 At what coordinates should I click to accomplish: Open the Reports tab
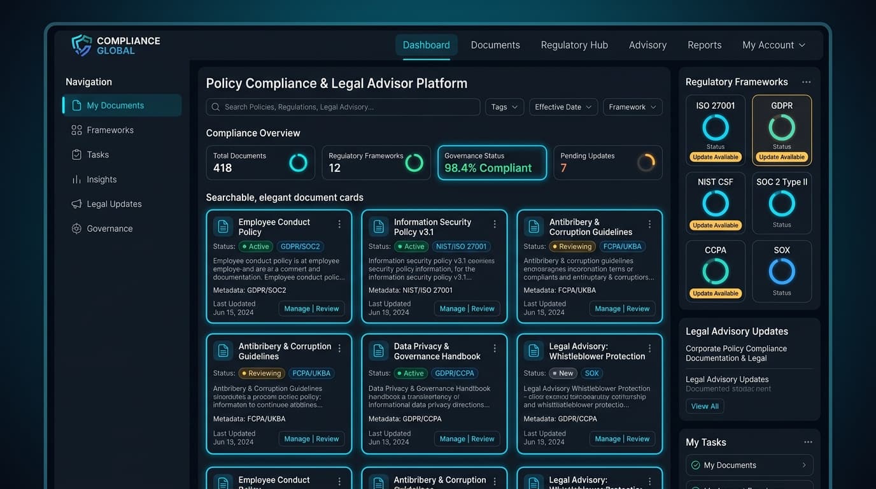pyautogui.click(x=704, y=45)
